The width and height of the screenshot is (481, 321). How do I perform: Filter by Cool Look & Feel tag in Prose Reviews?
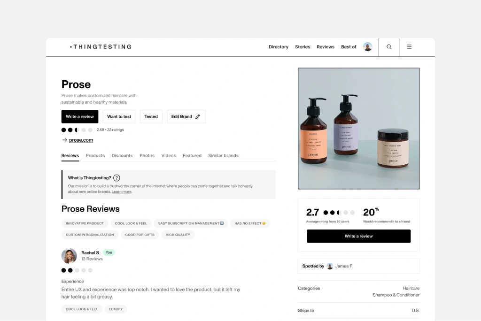tap(131, 223)
